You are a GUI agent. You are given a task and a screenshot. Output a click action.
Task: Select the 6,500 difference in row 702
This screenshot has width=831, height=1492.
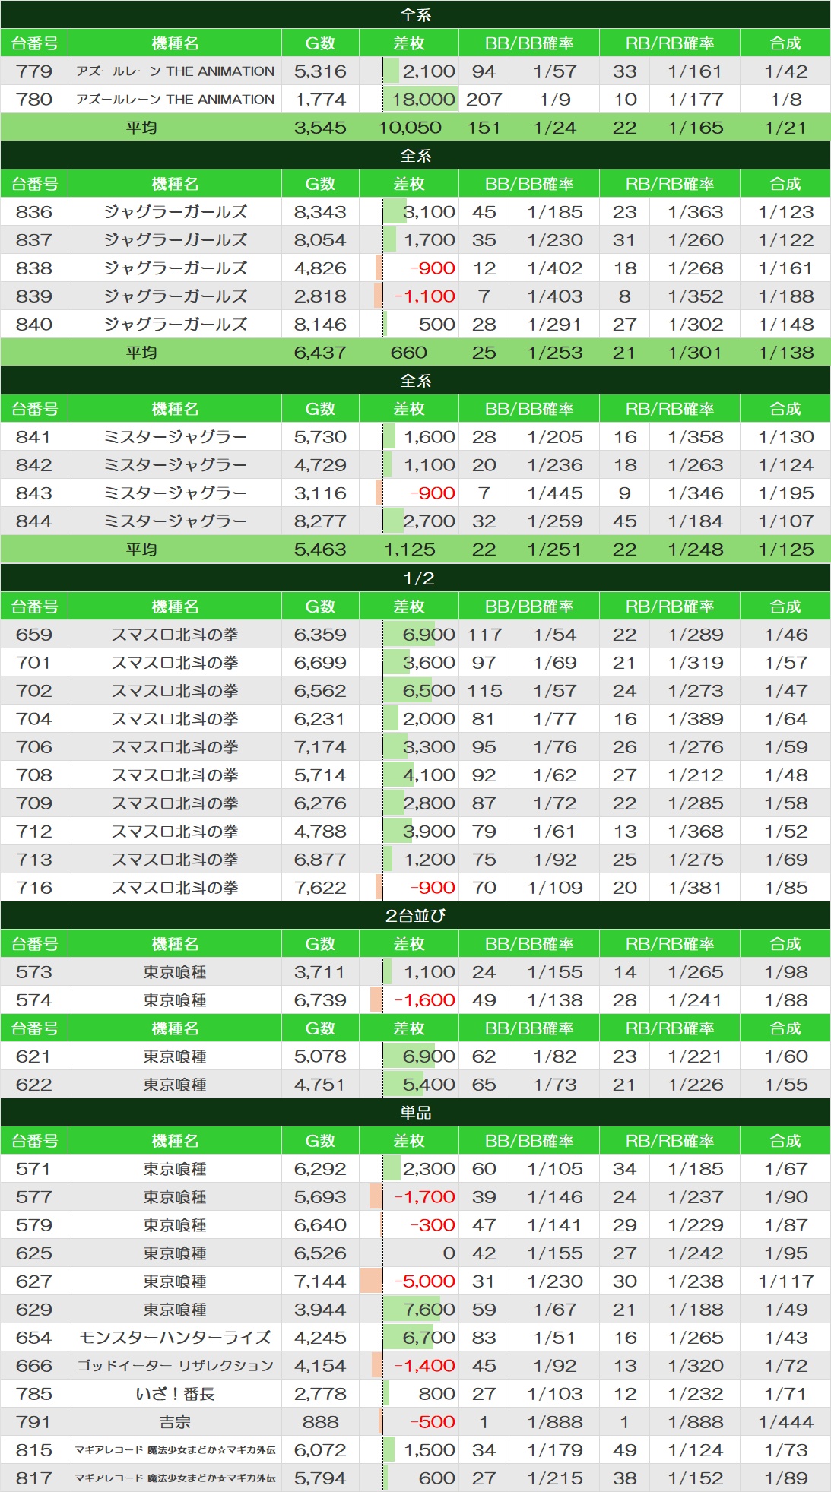429,691
